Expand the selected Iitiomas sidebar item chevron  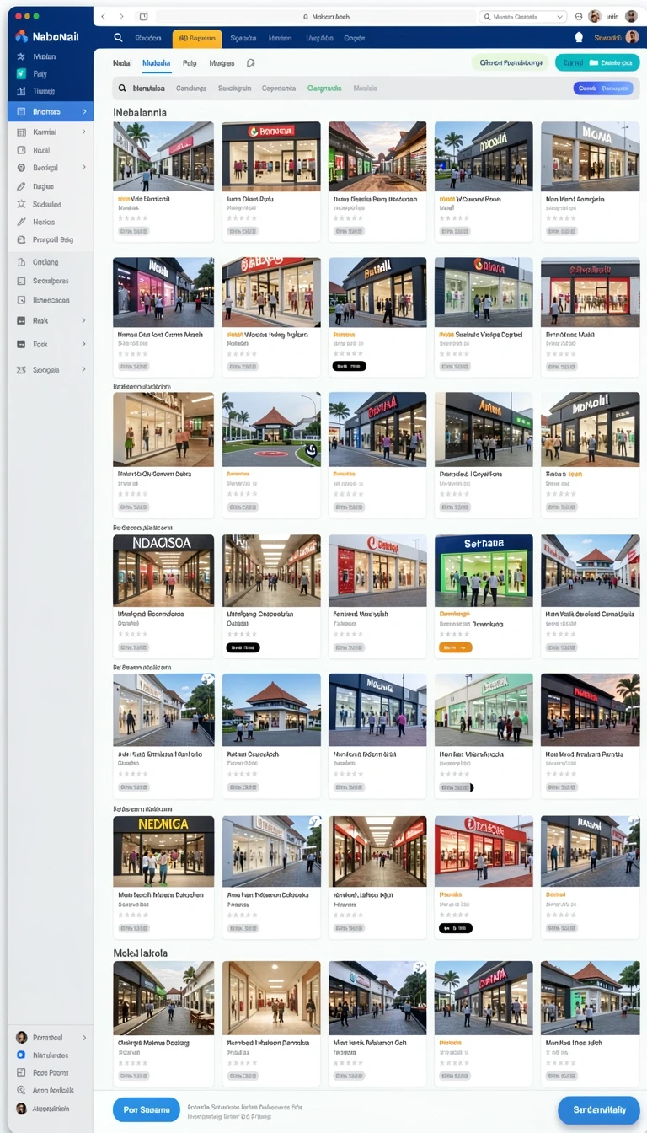point(84,111)
